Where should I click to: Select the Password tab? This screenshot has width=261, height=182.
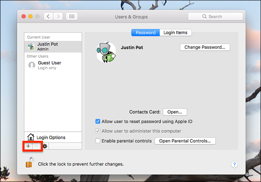click(145, 32)
